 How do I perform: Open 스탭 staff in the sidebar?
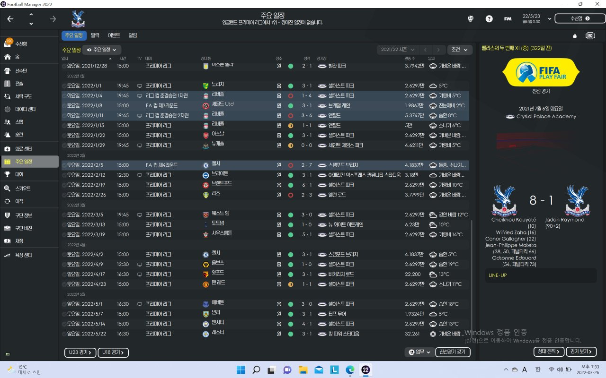(x=29, y=122)
